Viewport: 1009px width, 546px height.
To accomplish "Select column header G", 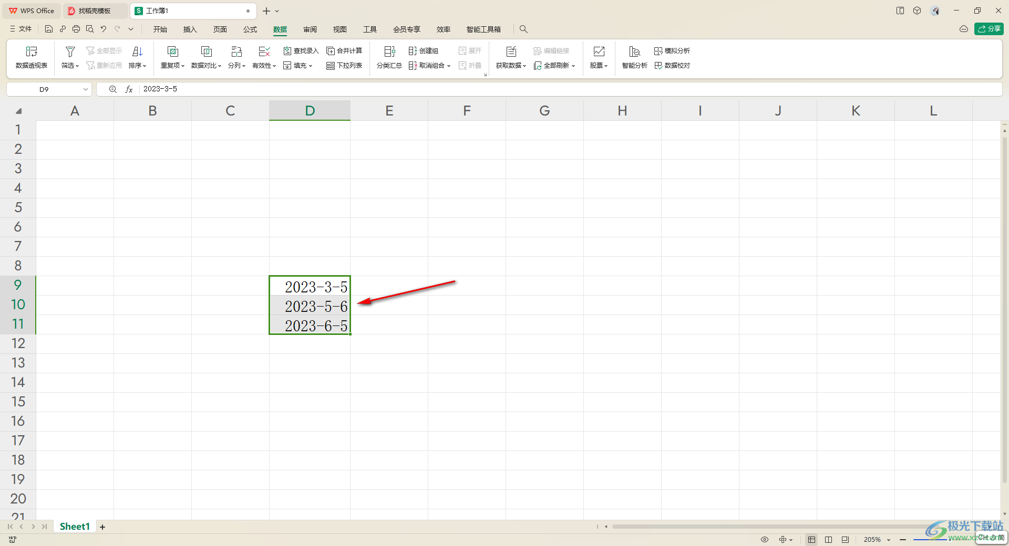I will [544, 111].
